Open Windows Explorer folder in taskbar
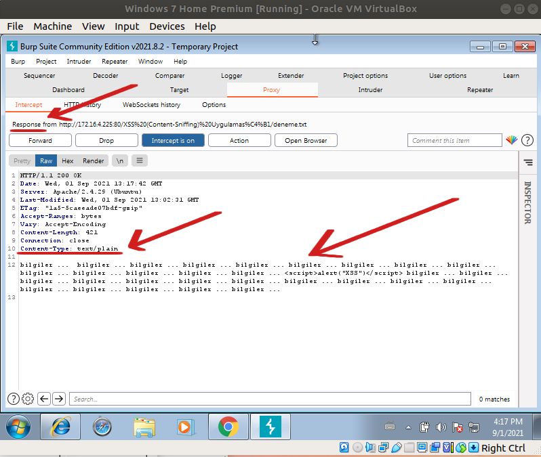541x457 pixels. (144, 427)
